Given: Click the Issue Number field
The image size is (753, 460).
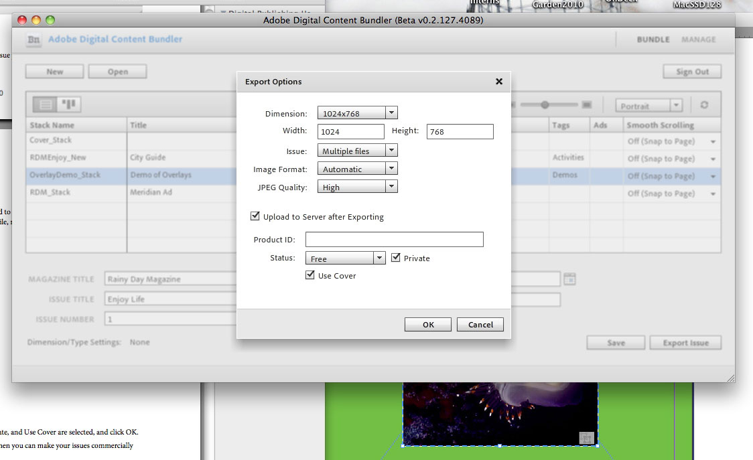Looking at the screenshot, I should 171,319.
